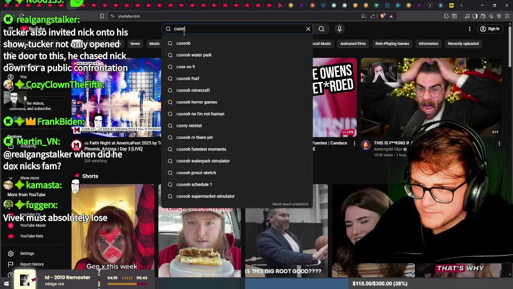
Task: Click 'Report search predictions' link
Action: (x=290, y=204)
